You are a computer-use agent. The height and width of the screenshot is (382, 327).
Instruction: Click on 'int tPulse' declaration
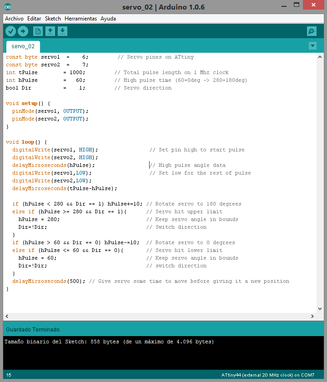(45, 73)
